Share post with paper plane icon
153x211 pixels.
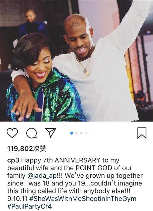click(x=51, y=132)
